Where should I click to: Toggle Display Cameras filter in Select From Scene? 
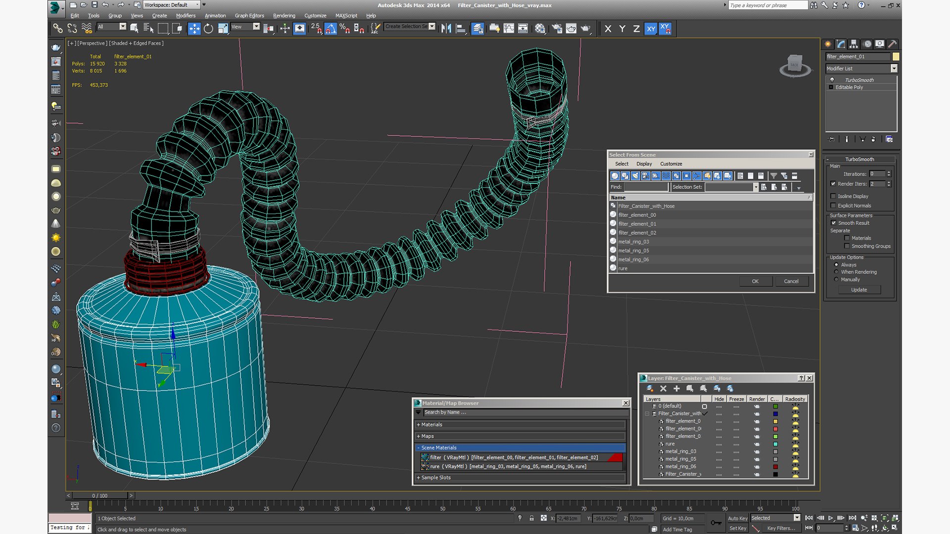click(645, 176)
